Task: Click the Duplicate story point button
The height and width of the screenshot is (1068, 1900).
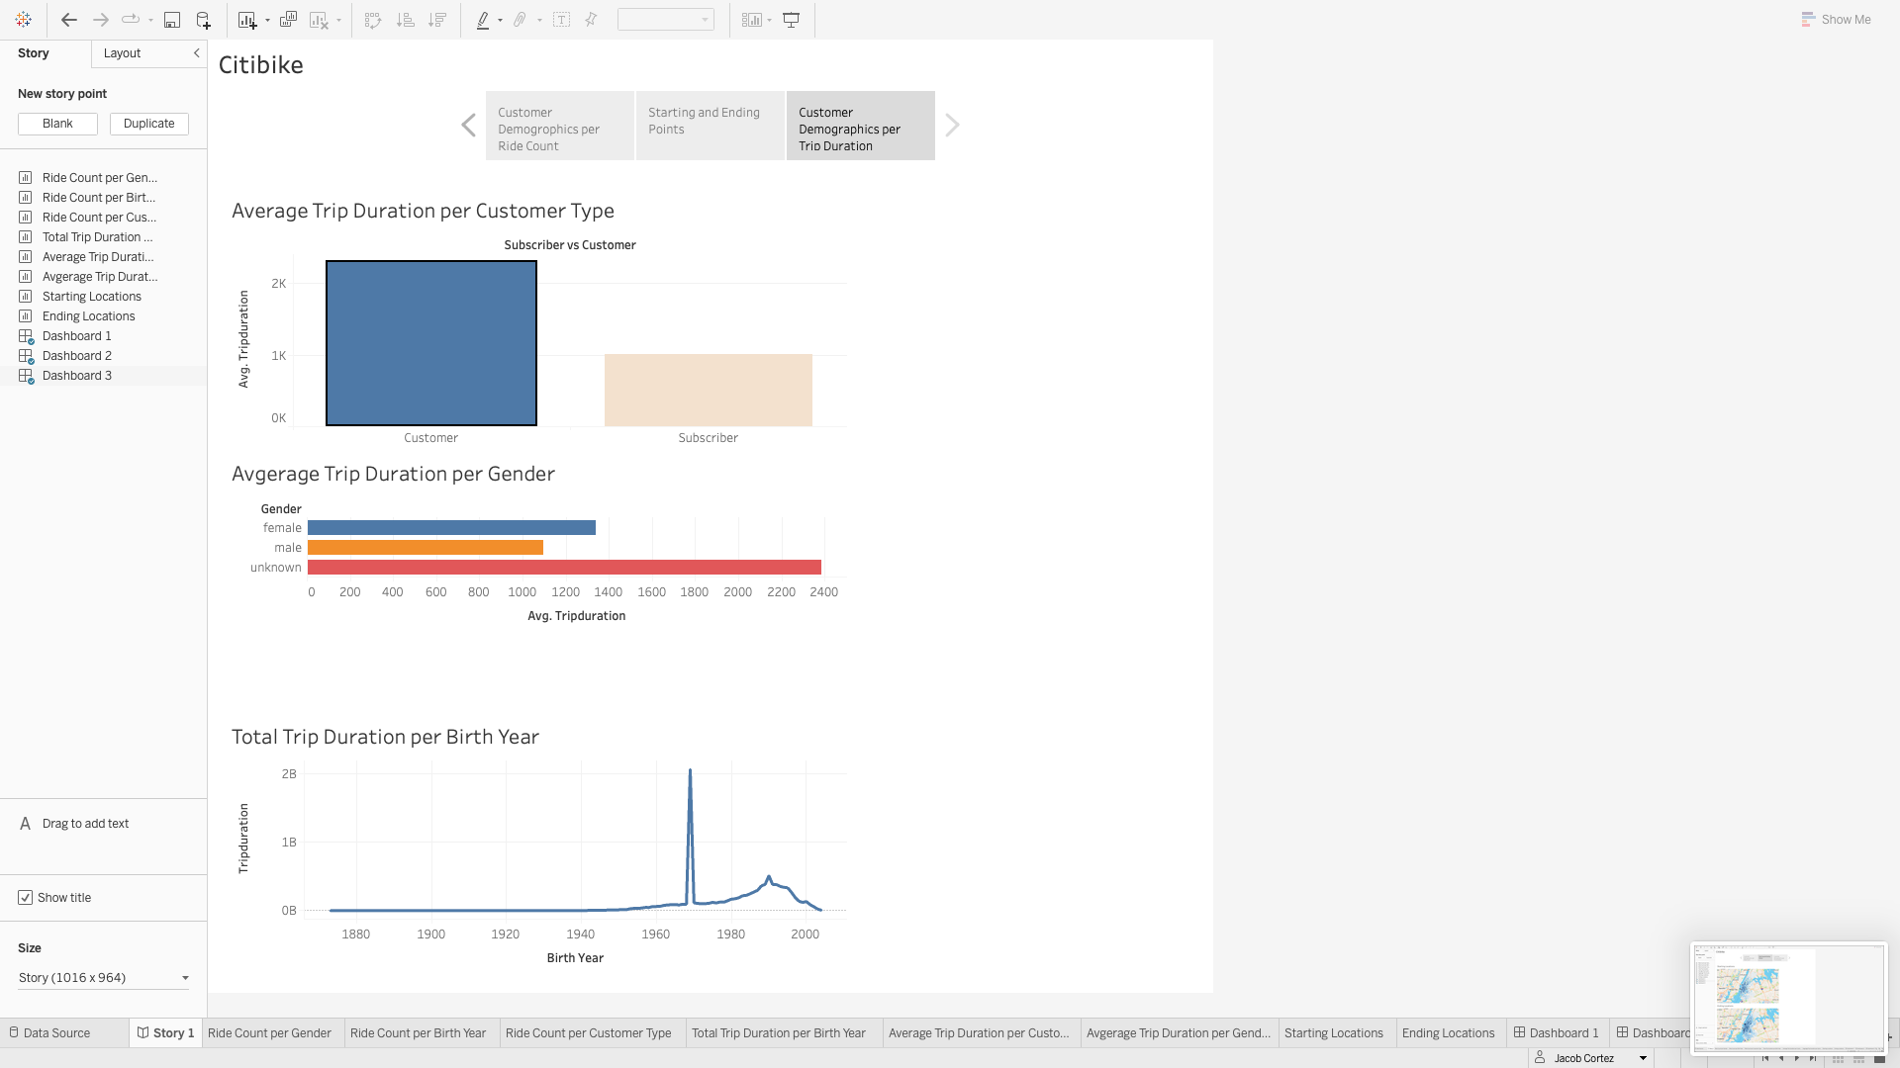Action: tap(148, 124)
